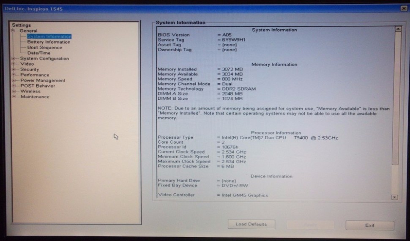This screenshot has width=410, height=241.
Task: Expand the Wireless tree node
Action: (x=14, y=91)
